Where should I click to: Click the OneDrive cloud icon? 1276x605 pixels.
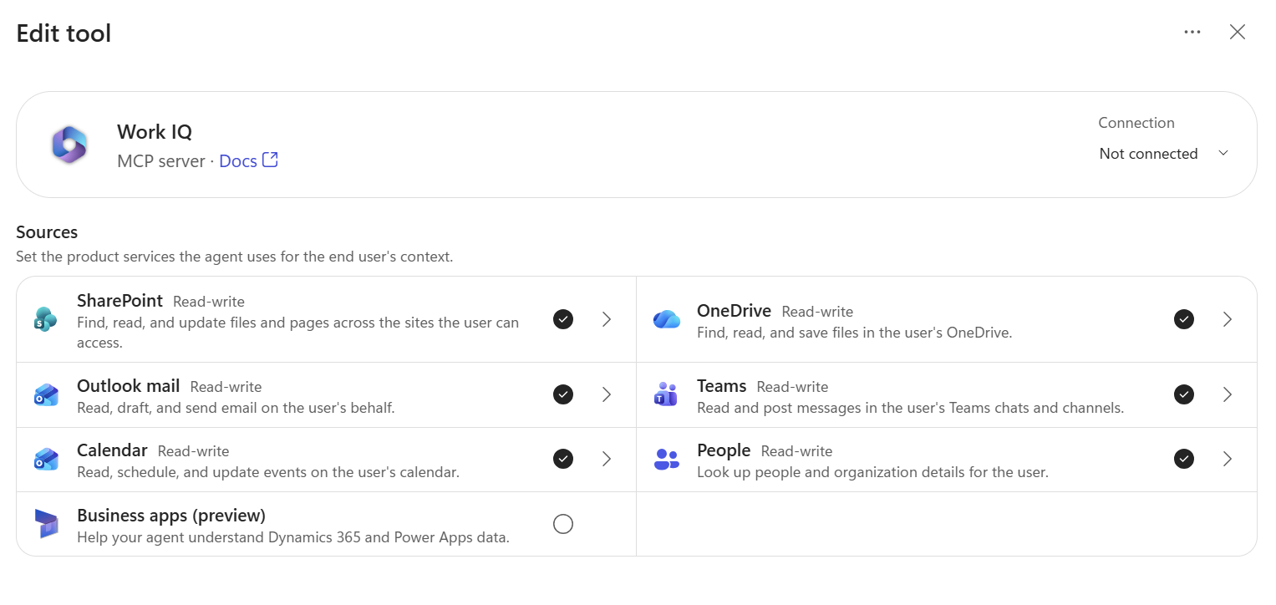(x=667, y=319)
